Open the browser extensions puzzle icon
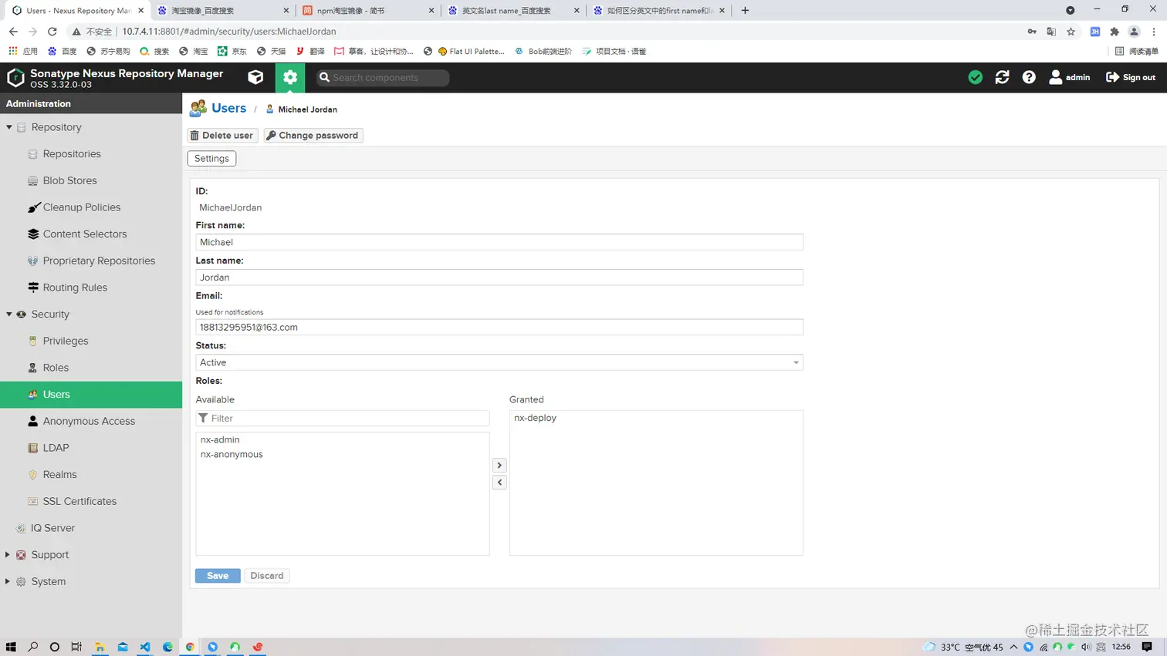This screenshot has width=1167, height=656. click(x=1115, y=32)
